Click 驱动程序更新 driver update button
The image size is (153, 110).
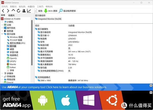67,11
